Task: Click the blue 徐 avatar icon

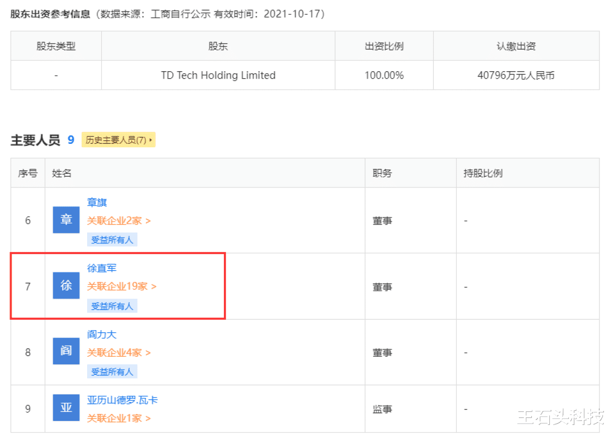Action: tap(66, 286)
